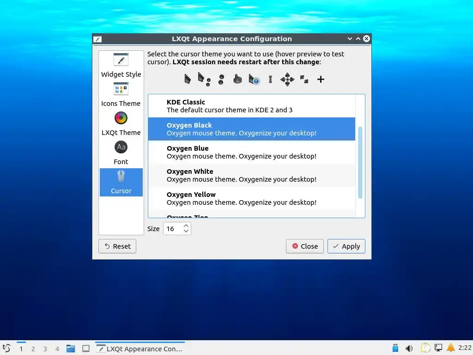Minimize the Appearance Configuration window

(350, 39)
